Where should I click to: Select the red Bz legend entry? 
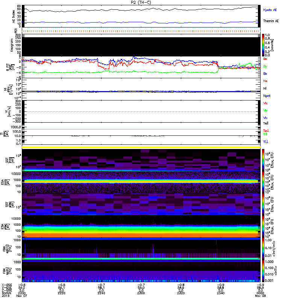[265, 59]
